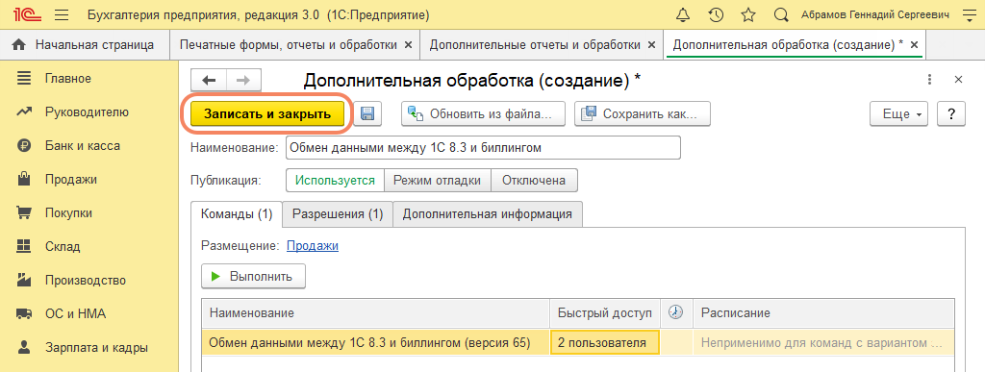Open form three-dot options menu

929,80
